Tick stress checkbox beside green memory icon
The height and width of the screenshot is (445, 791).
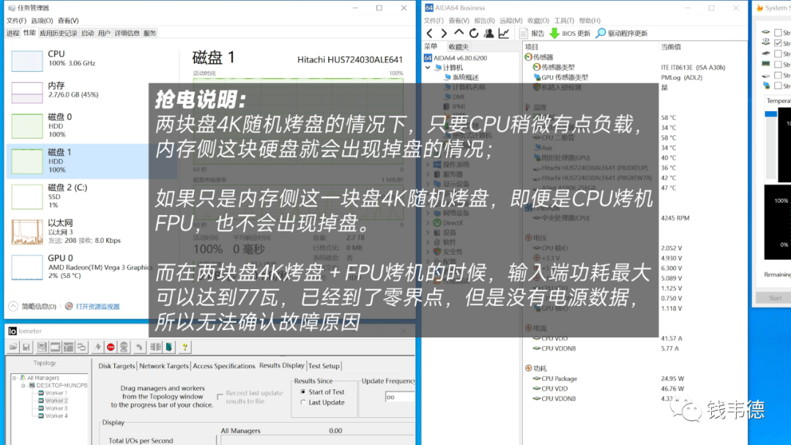pyautogui.click(x=778, y=64)
